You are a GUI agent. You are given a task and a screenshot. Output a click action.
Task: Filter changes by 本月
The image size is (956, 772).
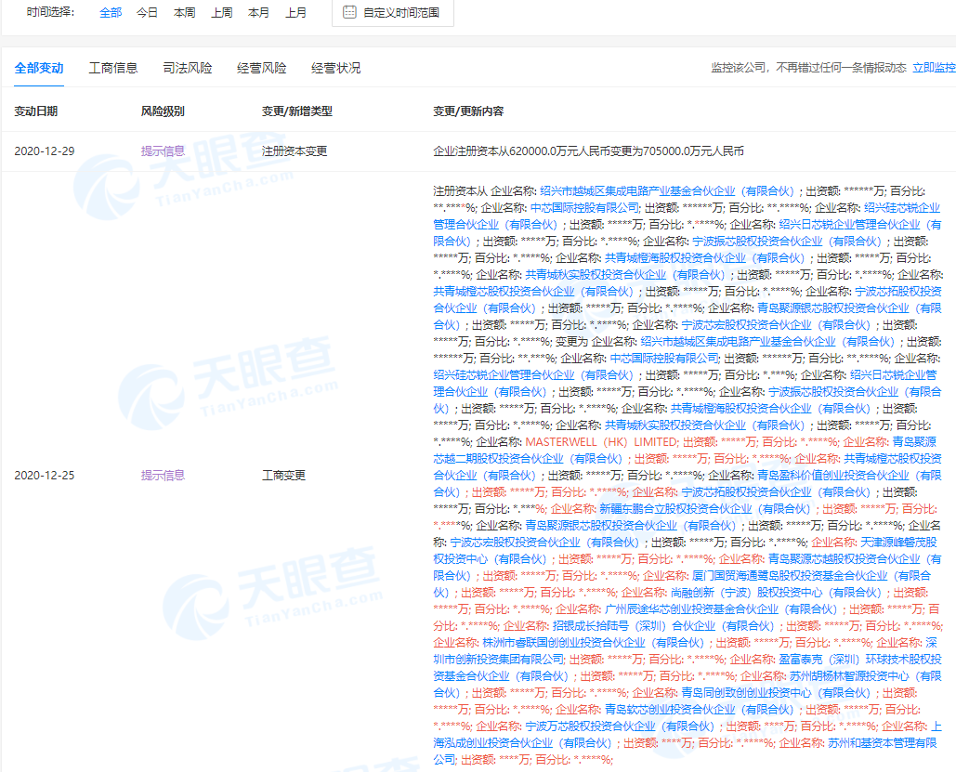click(x=259, y=12)
